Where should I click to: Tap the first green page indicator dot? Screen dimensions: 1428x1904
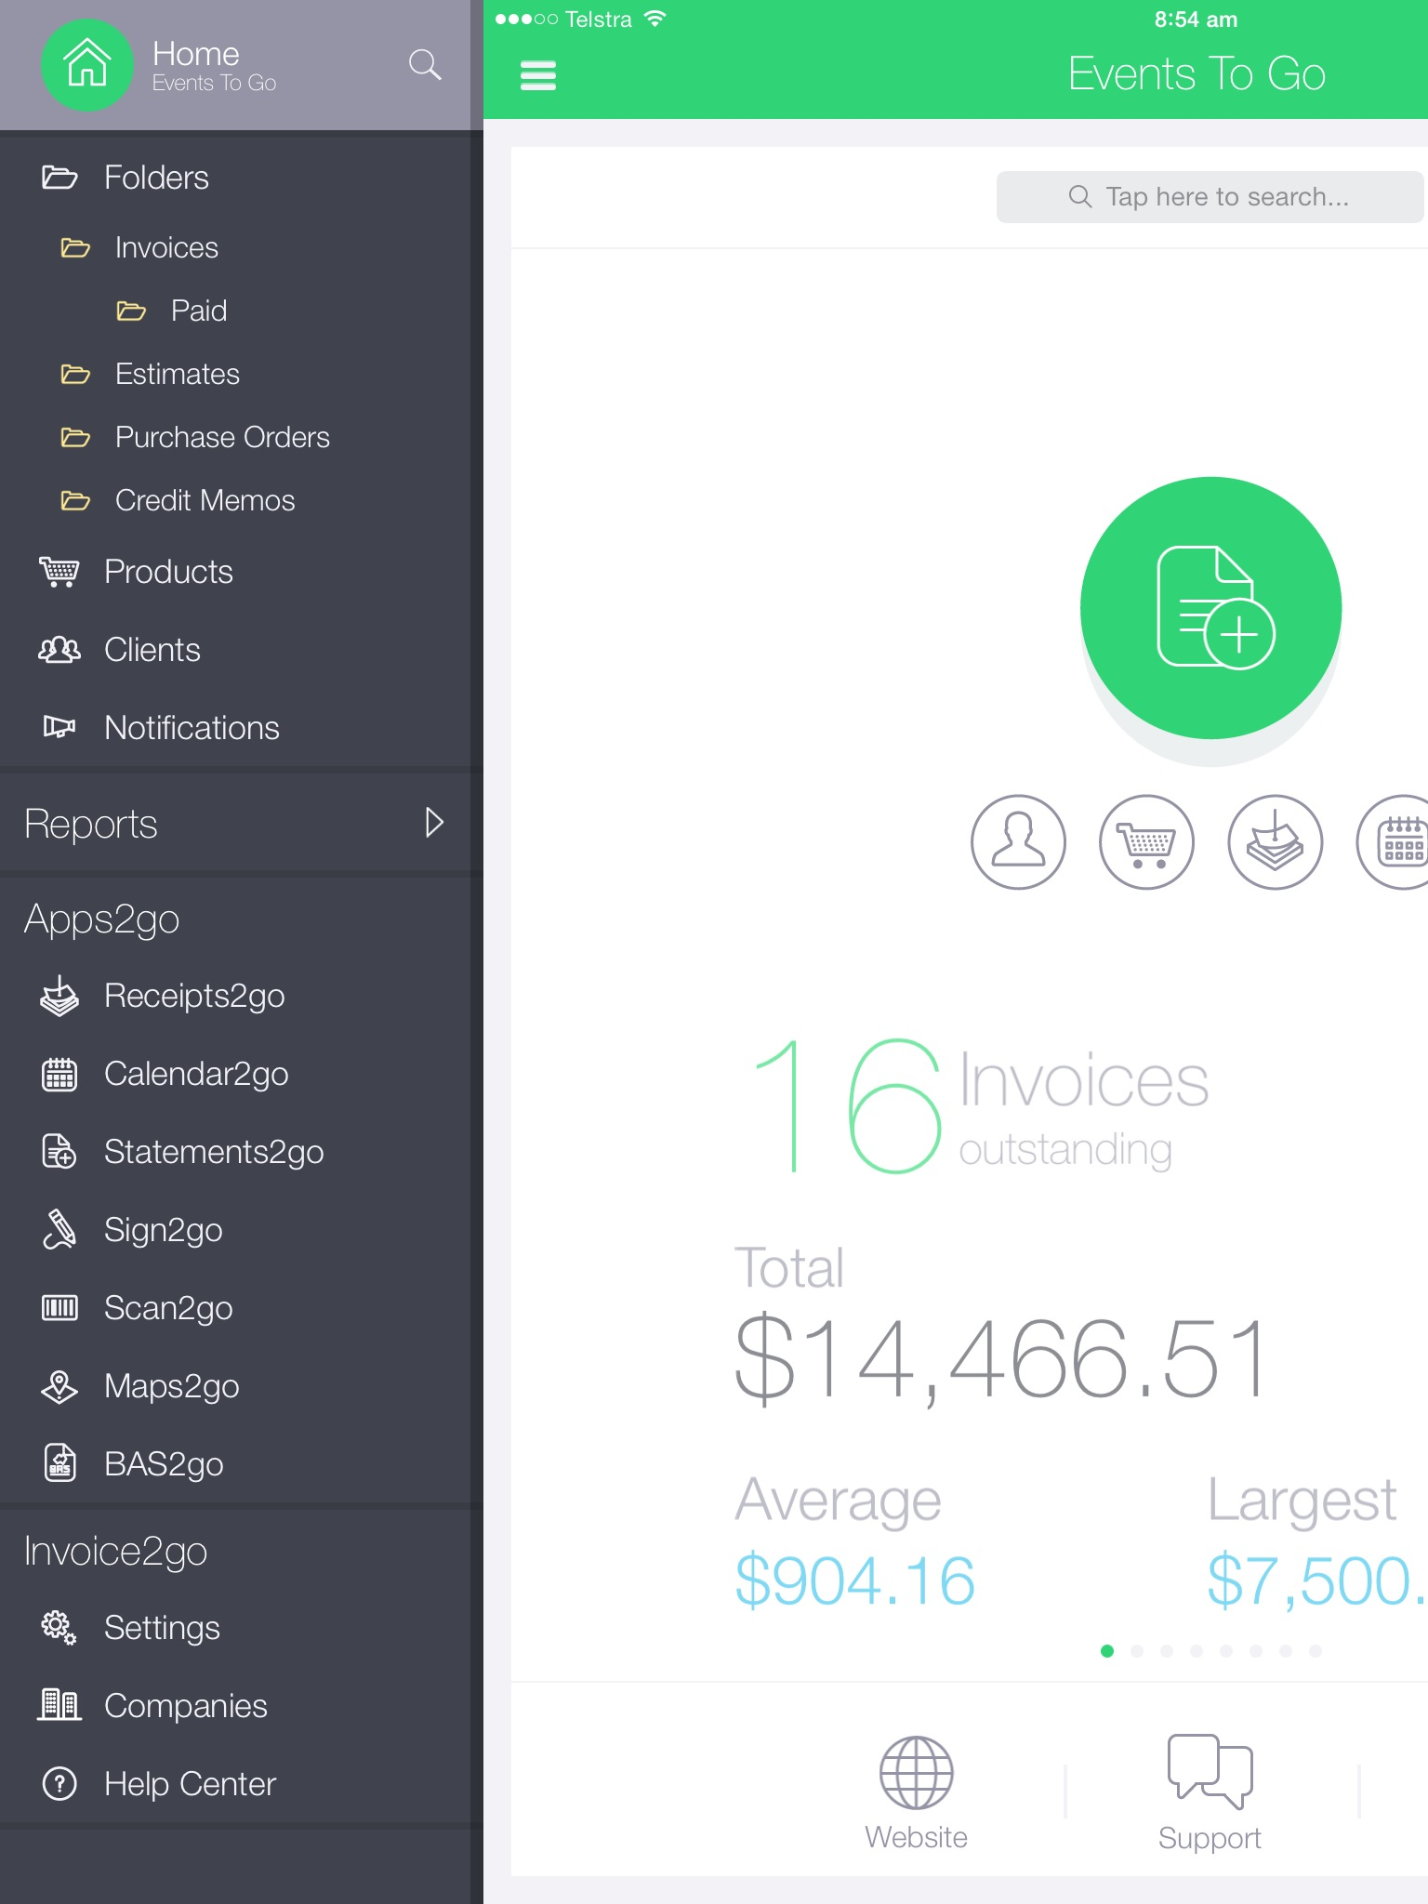(x=1107, y=1651)
